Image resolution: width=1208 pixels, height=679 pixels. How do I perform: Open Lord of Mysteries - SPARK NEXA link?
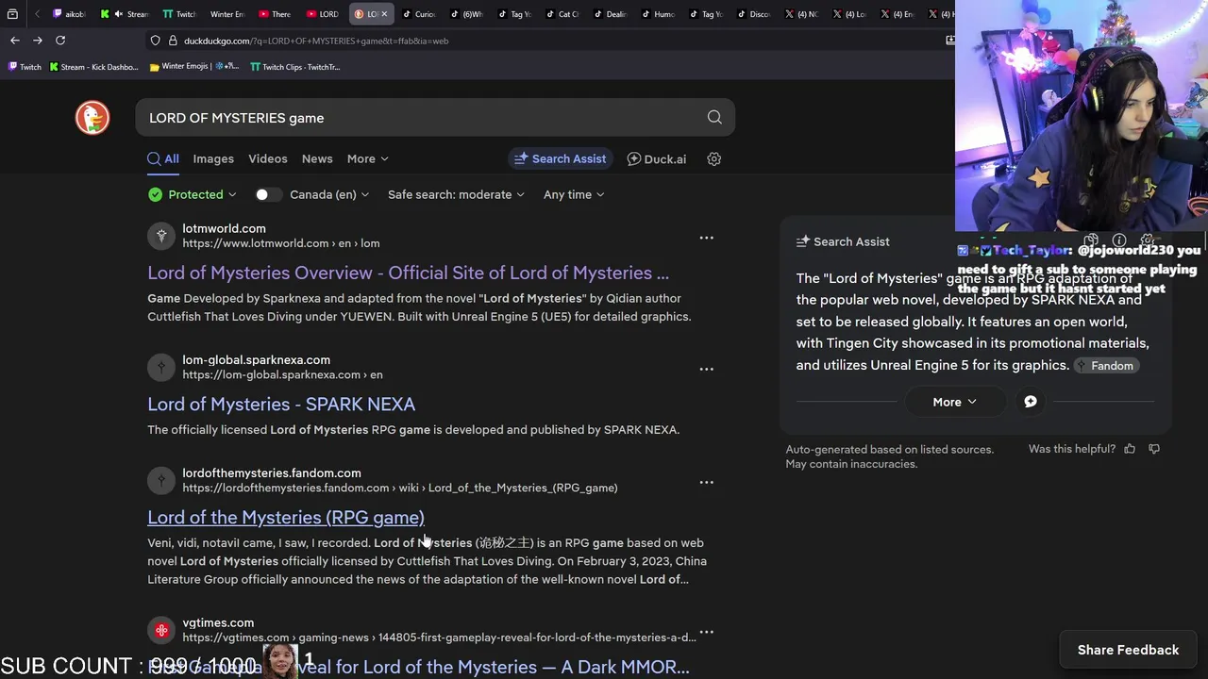click(281, 404)
